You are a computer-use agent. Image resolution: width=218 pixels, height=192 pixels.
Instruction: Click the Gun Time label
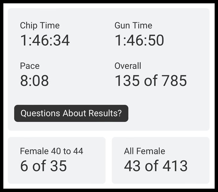point(133,25)
